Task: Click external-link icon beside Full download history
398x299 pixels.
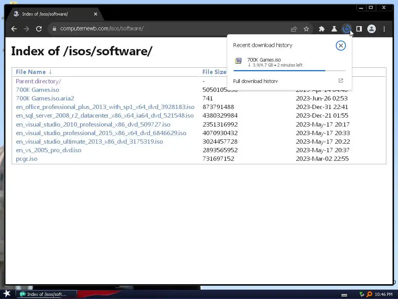Action: pos(340,81)
